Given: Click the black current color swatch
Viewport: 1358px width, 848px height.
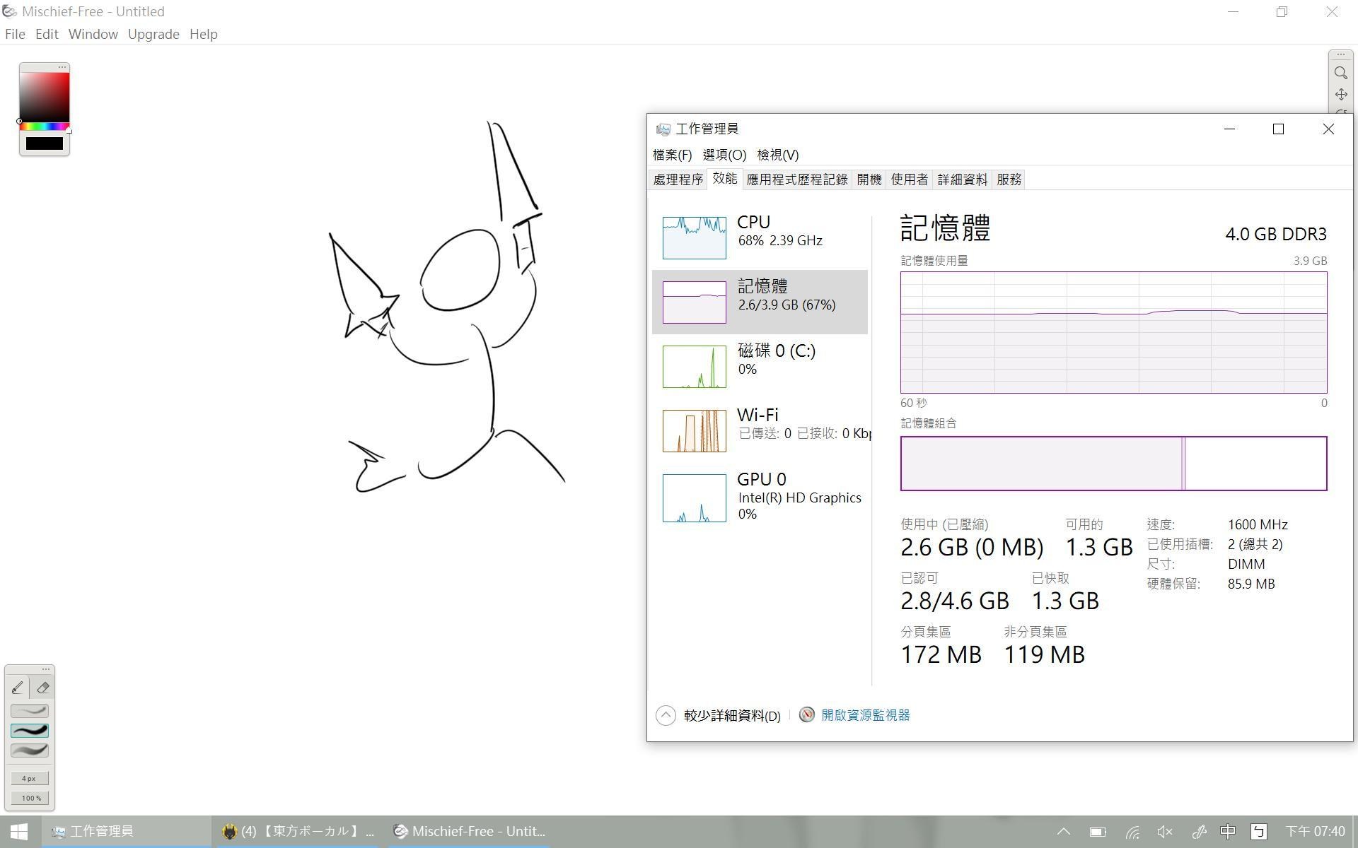Looking at the screenshot, I should tap(44, 143).
